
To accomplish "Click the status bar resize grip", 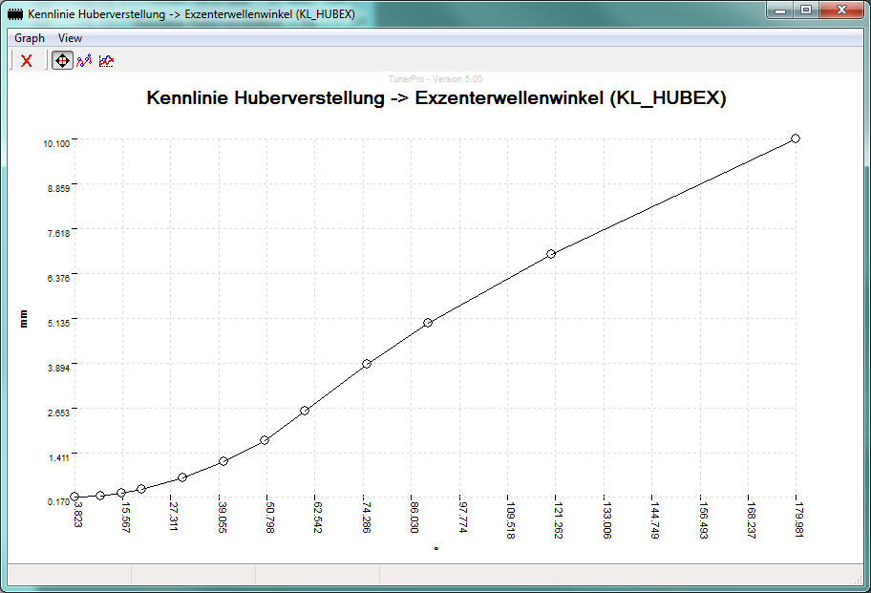I will coord(859,579).
